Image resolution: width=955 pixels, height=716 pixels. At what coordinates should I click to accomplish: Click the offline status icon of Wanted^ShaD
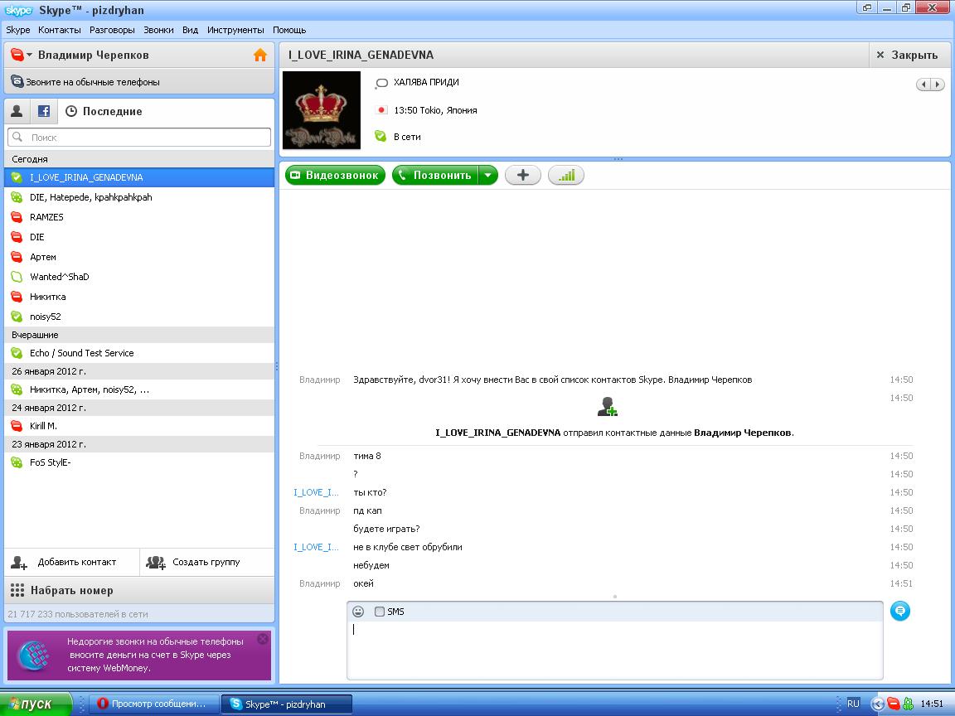(x=17, y=277)
